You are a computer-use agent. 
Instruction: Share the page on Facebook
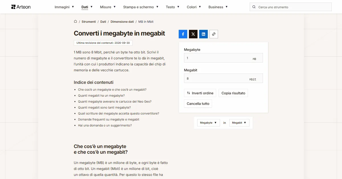(x=183, y=34)
